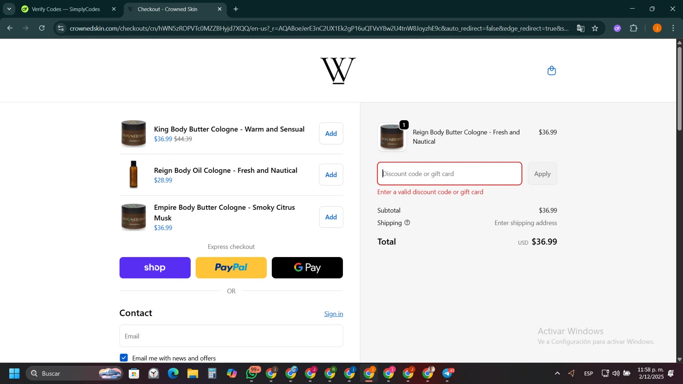Launch Microsoft Edge from taskbar
Screen dimensions: 683x384
[x=173, y=374]
